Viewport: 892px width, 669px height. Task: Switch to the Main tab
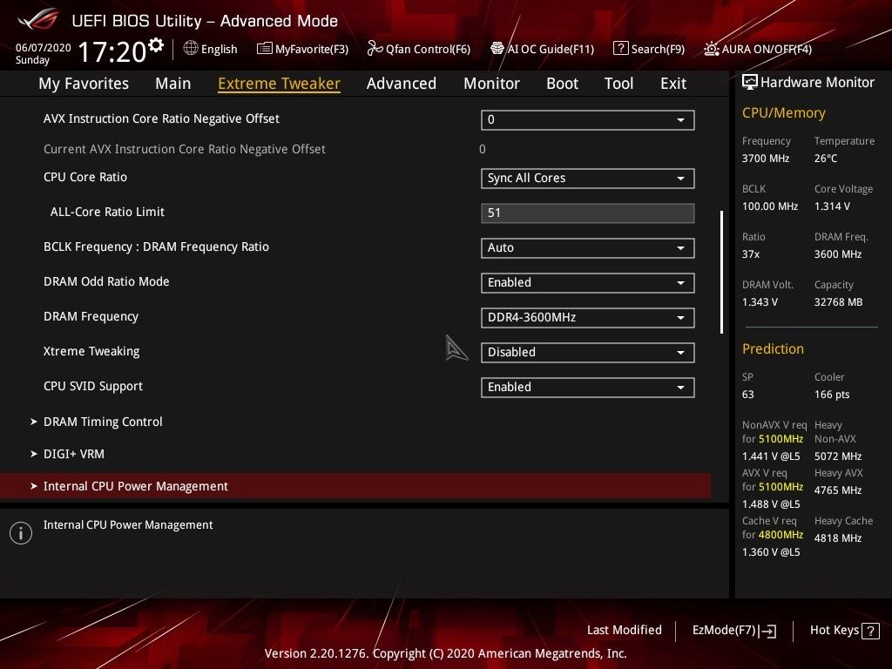coord(173,84)
